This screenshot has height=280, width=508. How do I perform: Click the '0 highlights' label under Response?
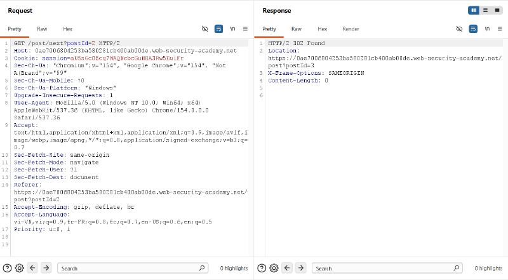488,269
